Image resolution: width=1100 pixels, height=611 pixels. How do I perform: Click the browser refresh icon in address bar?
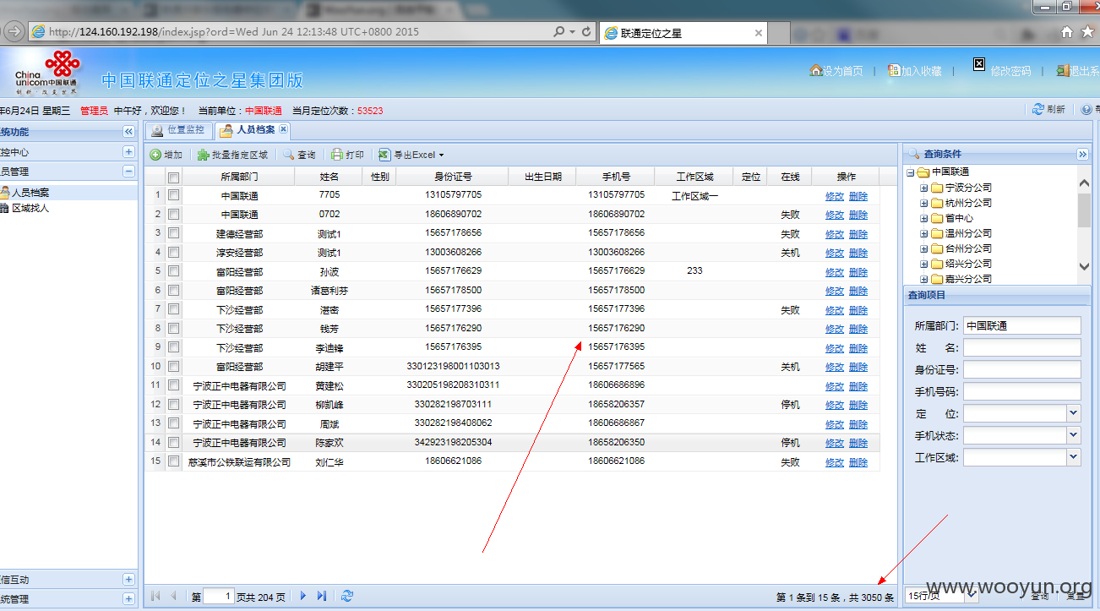(x=586, y=32)
